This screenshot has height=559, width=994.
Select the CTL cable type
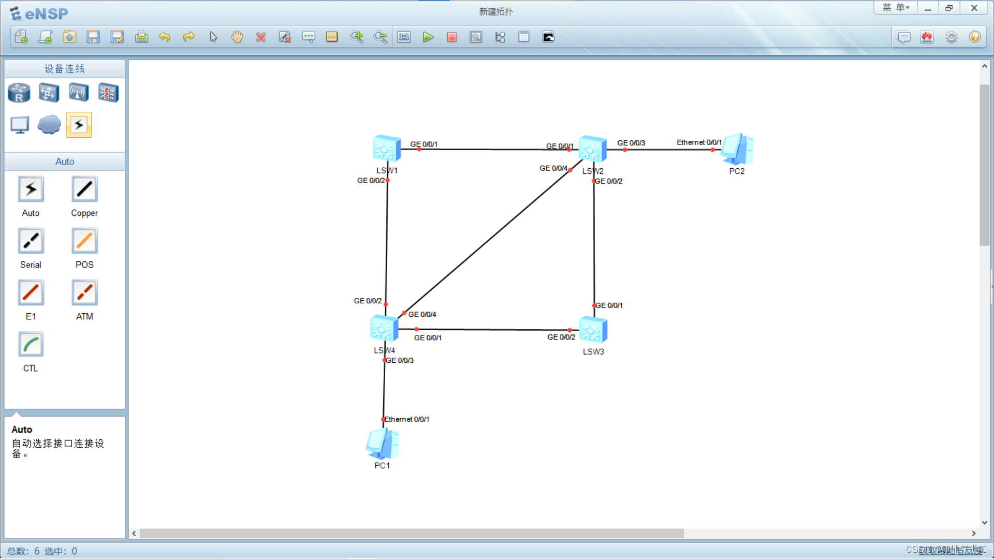31,345
